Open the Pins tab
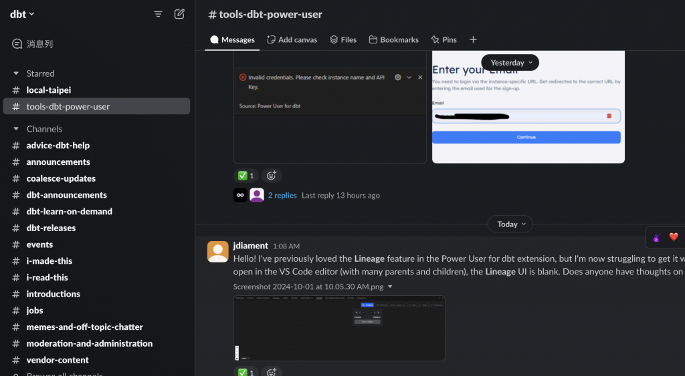The height and width of the screenshot is (376, 685). pos(444,39)
